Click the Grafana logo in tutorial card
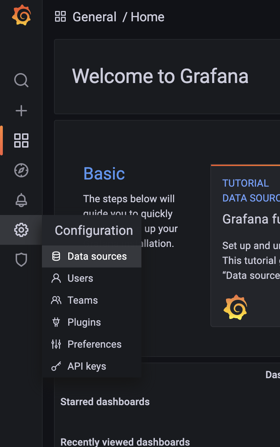The height and width of the screenshot is (447, 280). pyautogui.click(x=235, y=307)
